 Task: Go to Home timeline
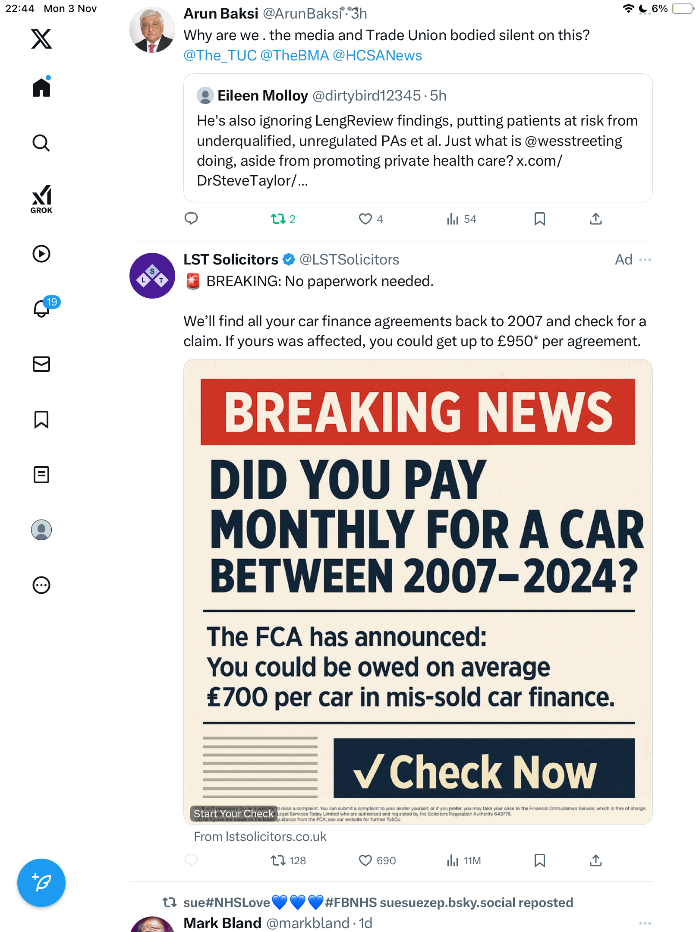tap(41, 88)
